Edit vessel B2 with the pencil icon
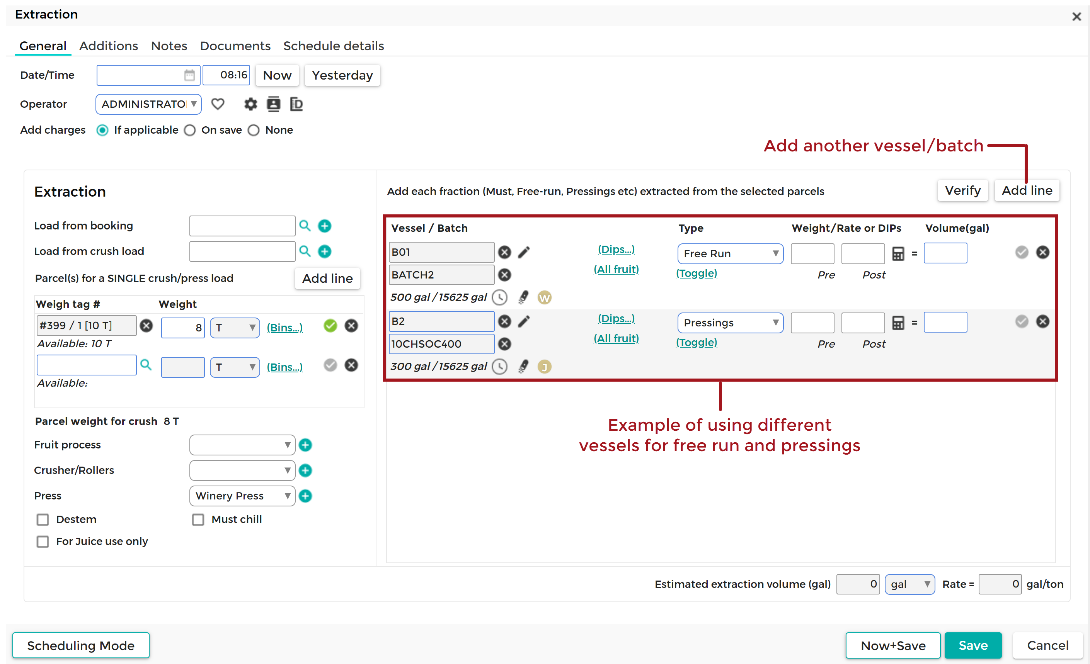Viewport: 1090px width, 664px height. (524, 321)
